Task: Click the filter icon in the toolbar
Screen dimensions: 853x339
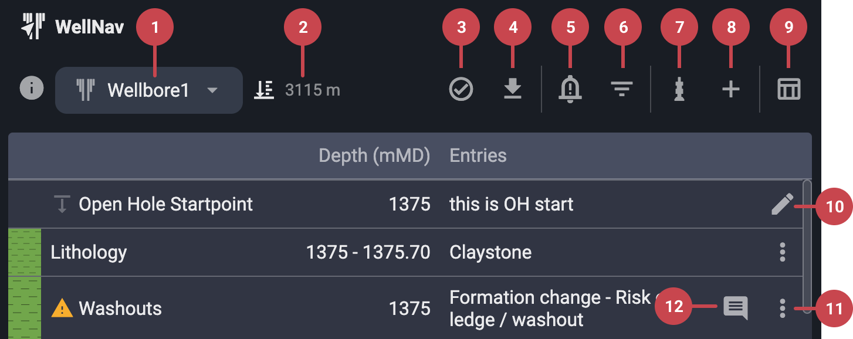Action: click(622, 89)
